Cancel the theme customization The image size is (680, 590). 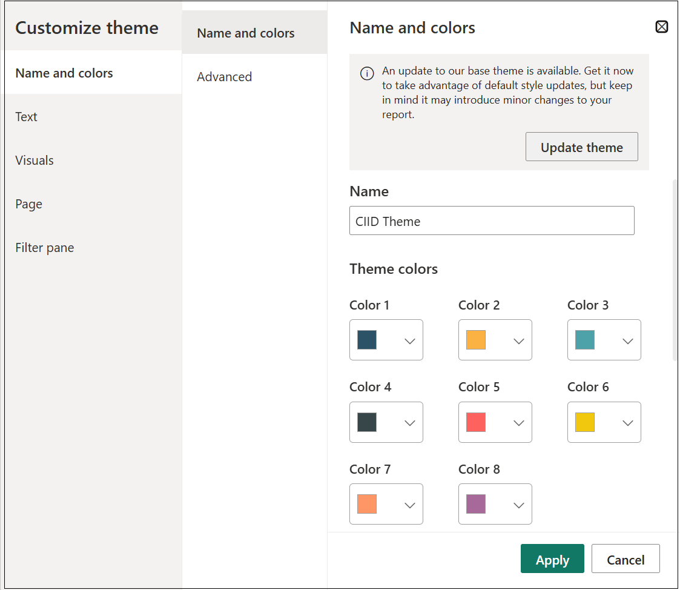[625, 559]
